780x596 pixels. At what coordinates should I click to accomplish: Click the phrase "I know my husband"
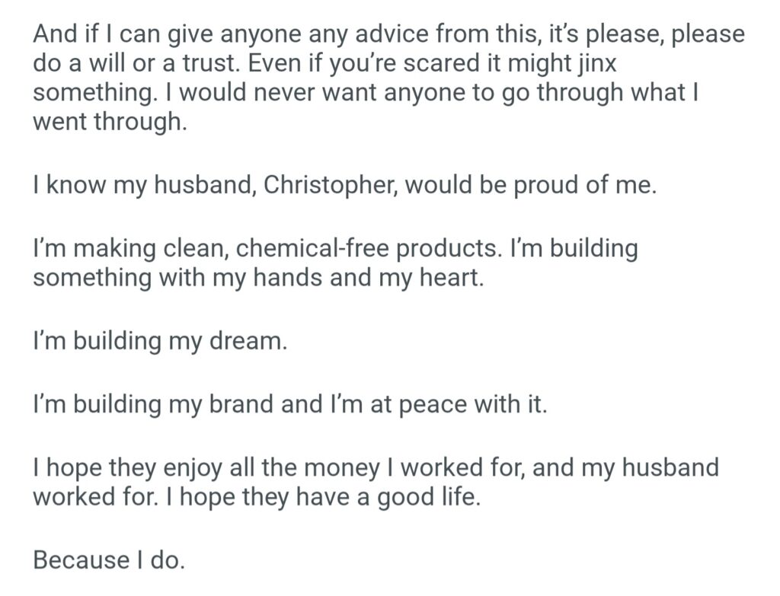tap(143, 186)
